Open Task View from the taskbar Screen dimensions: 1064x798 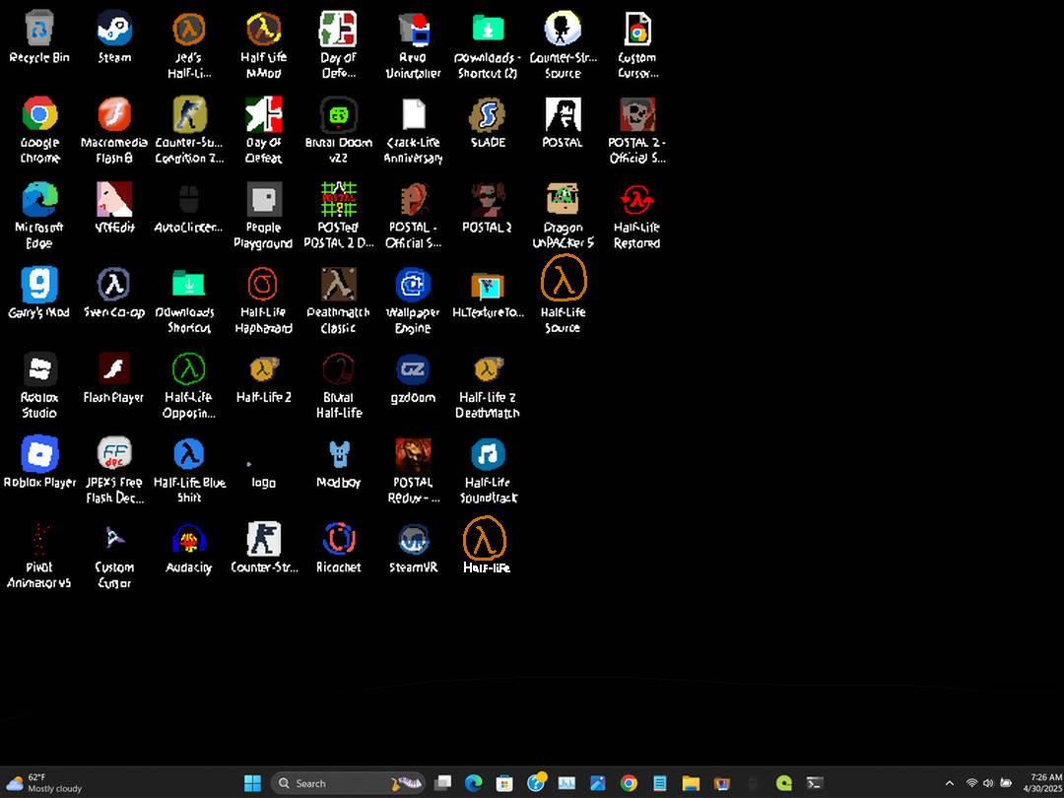[442, 783]
